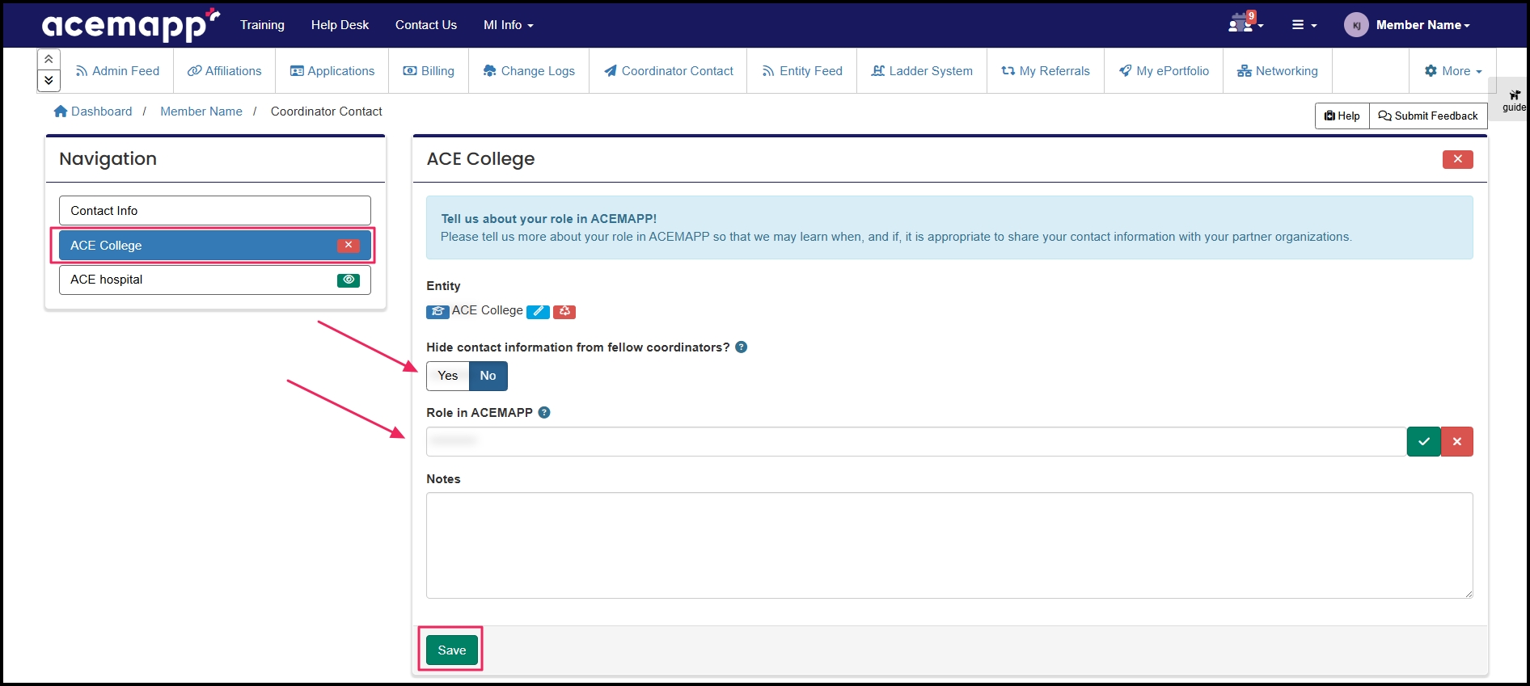Viewport: 1530px width, 686px height.
Task: Expand the MI Info menu
Action: (508, 25)
